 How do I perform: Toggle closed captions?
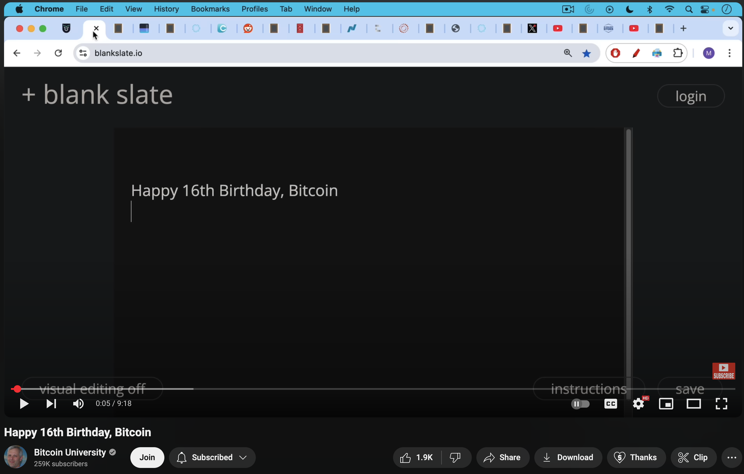tap(610, 404)
